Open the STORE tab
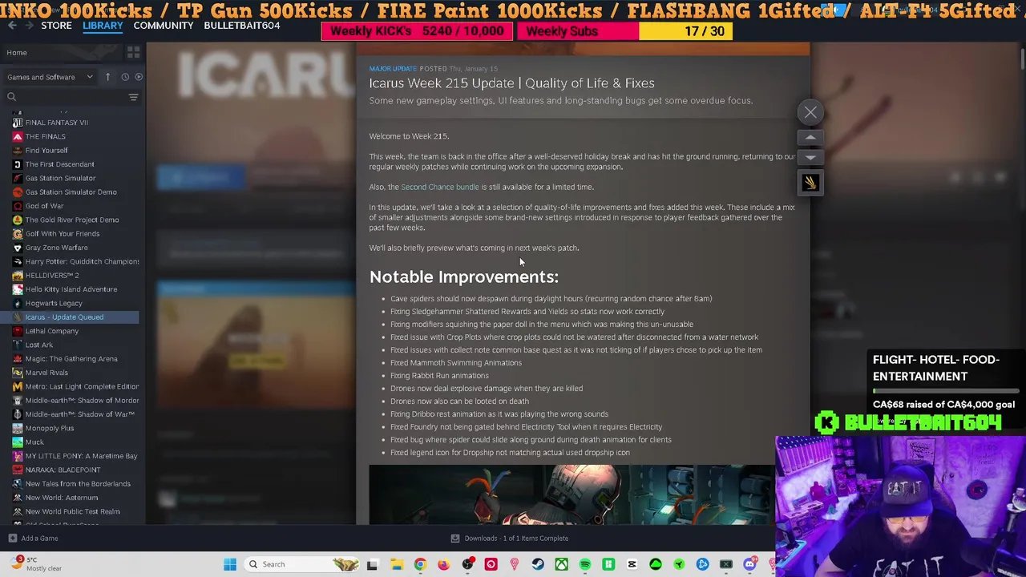The height and width of the screenshot is (577, 1026). [56, 26]
